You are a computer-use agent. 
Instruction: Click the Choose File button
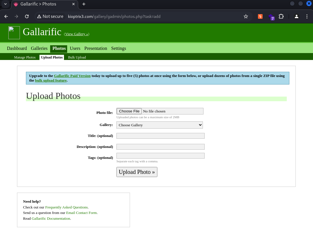129,111
